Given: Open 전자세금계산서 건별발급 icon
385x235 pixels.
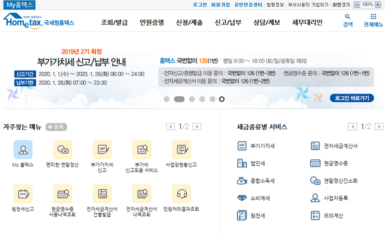Looking at the screenshot, I should [102, 194].
